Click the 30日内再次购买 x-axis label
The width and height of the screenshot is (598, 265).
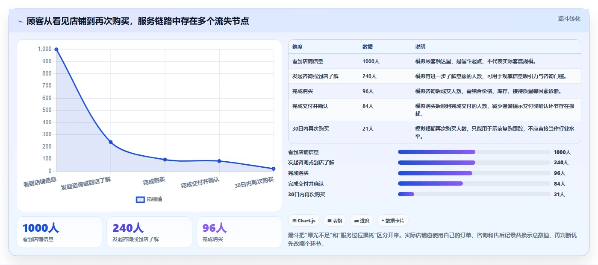[254, 183]
